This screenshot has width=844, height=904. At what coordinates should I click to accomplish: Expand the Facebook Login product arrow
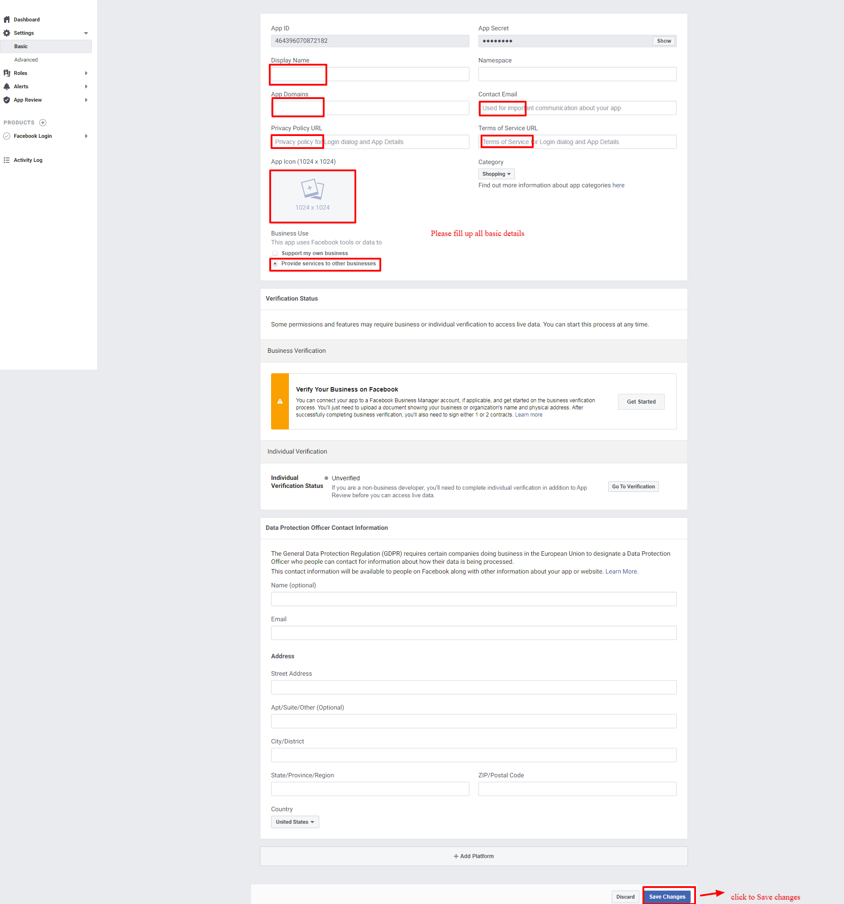[86, 136]
